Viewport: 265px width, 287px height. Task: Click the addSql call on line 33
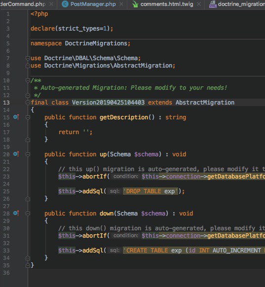(x=93, y=251)
